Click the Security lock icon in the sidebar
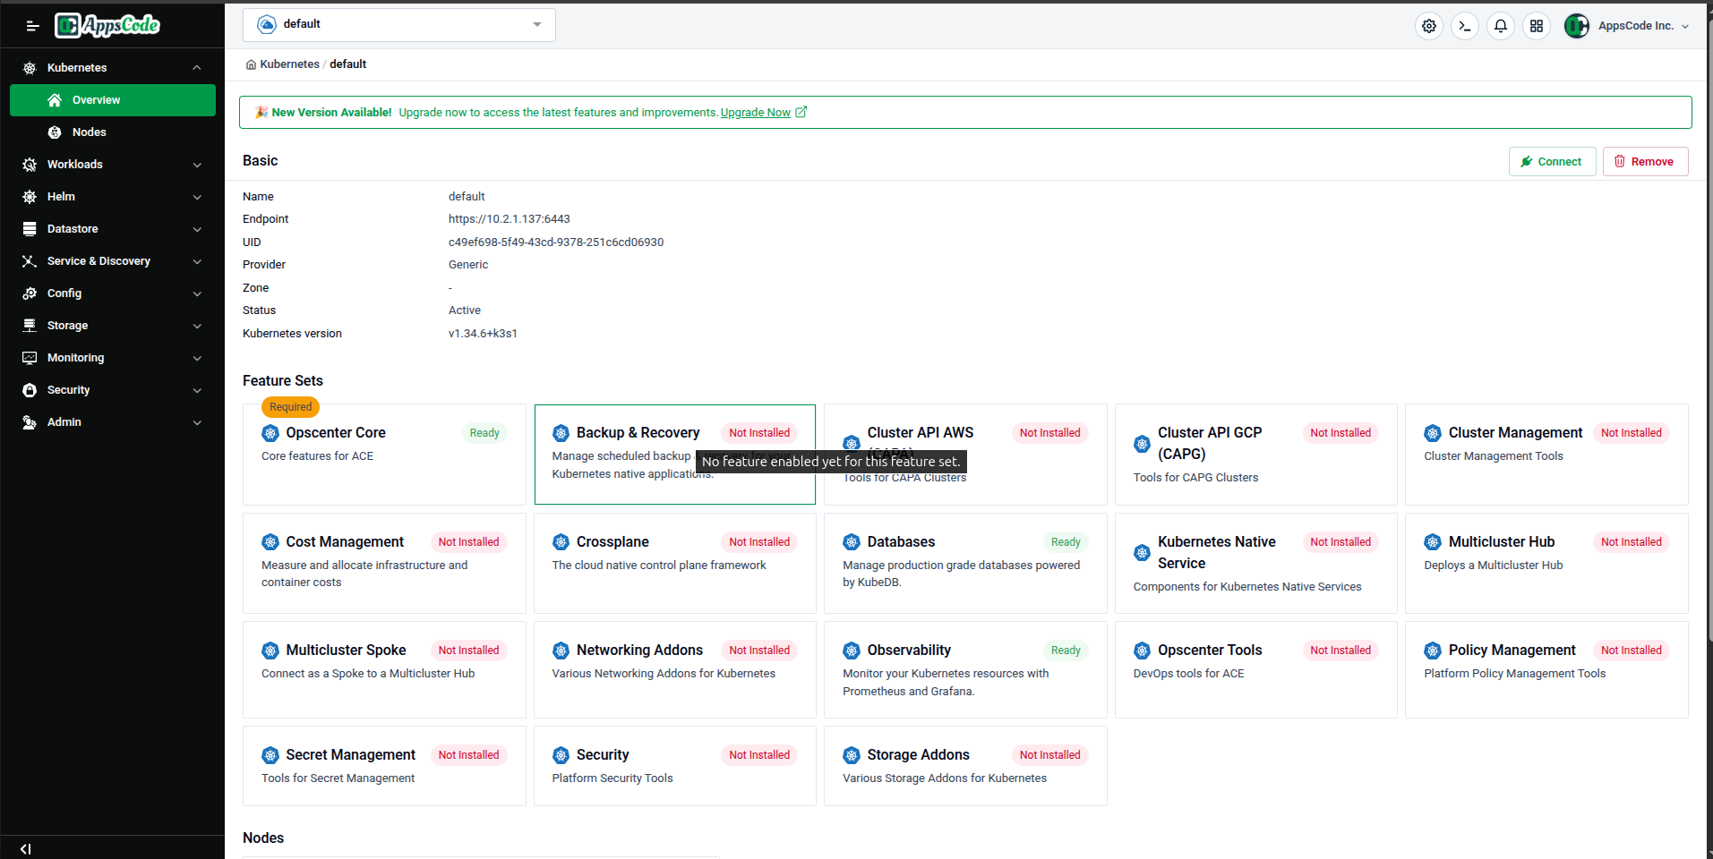The width and height of the screenshot is (1713, 859). click(x=30, y=389)
